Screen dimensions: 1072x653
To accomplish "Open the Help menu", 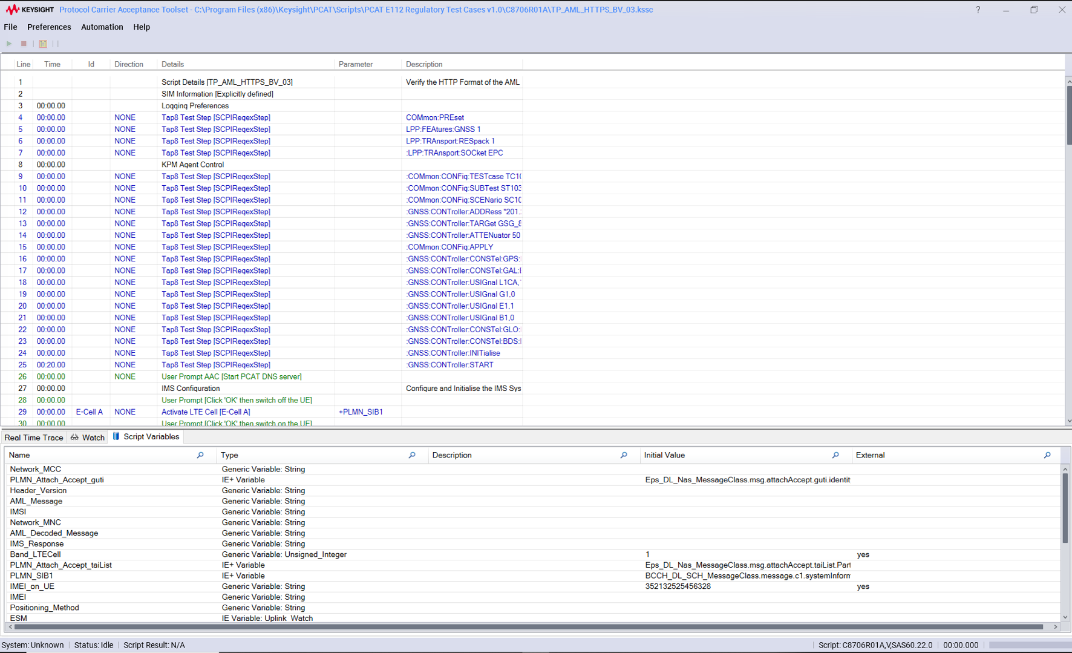I will [x=142, y=27].
